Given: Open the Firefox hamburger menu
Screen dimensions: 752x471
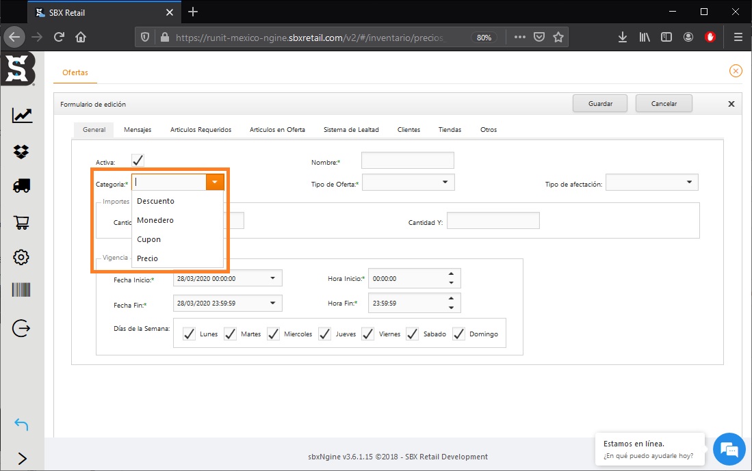Looking at the screenshot, I should click(x=738, y=37).
